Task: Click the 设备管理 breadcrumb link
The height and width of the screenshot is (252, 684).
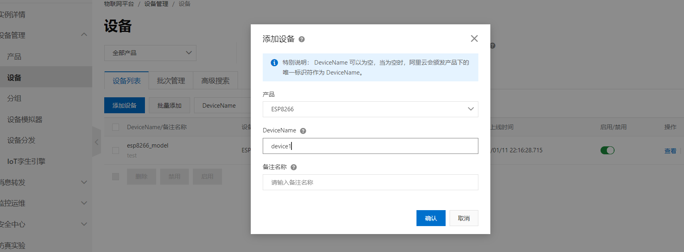Action: point(156,4)
